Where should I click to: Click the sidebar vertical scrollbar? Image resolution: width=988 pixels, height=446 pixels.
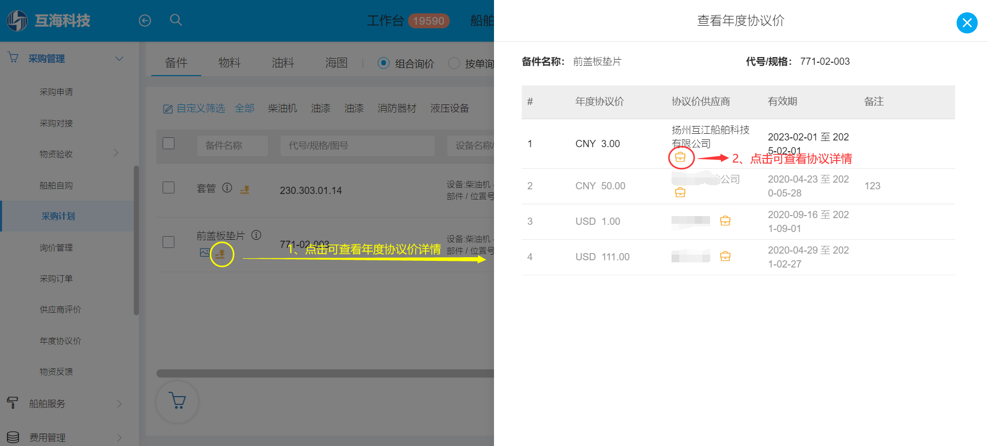coord(136,240)
